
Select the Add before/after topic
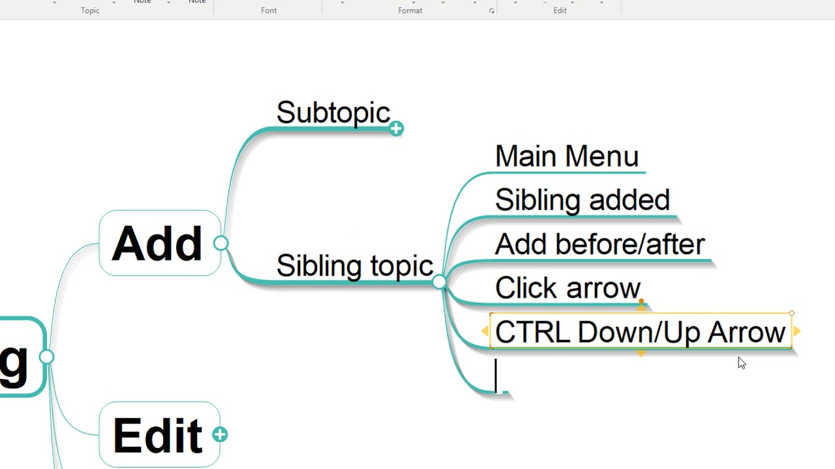(x=600, y=244)
